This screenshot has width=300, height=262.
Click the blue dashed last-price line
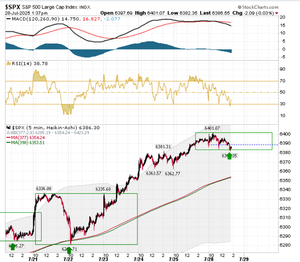pyautogui.click(x=243, y=145)
